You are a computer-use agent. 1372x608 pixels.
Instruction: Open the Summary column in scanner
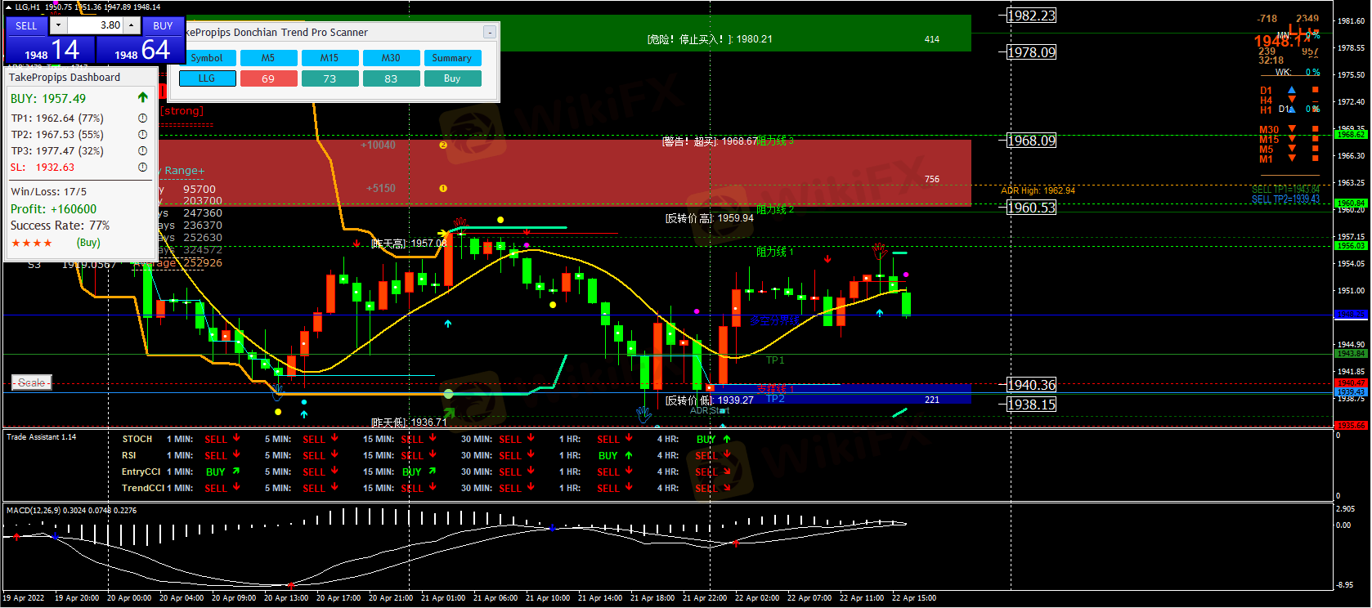[x=451, y=58]
